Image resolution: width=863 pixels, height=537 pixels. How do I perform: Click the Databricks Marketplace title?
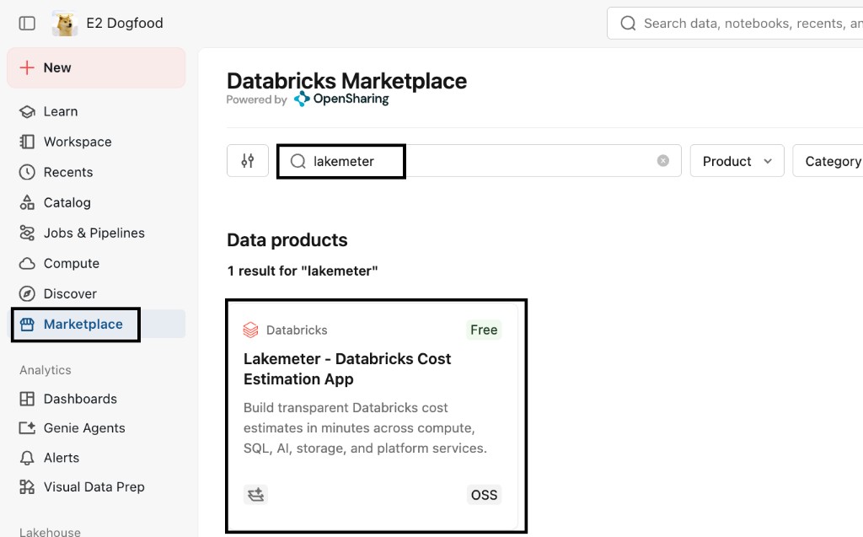pos(346,81)
